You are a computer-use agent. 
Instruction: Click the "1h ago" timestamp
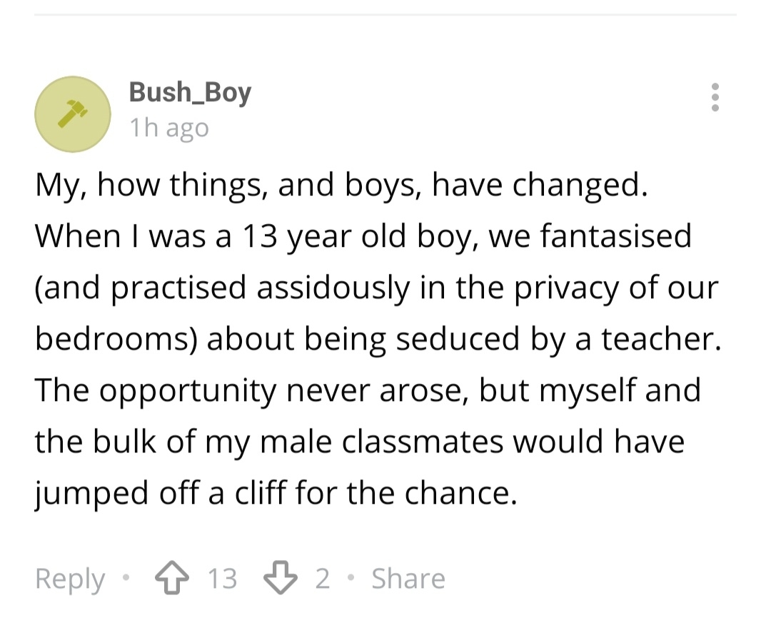pyautogui.click(x=169, y=128)
